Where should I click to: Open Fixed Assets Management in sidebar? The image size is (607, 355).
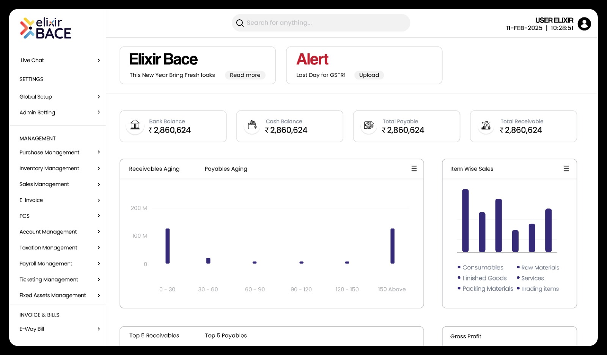click(53, 295)
